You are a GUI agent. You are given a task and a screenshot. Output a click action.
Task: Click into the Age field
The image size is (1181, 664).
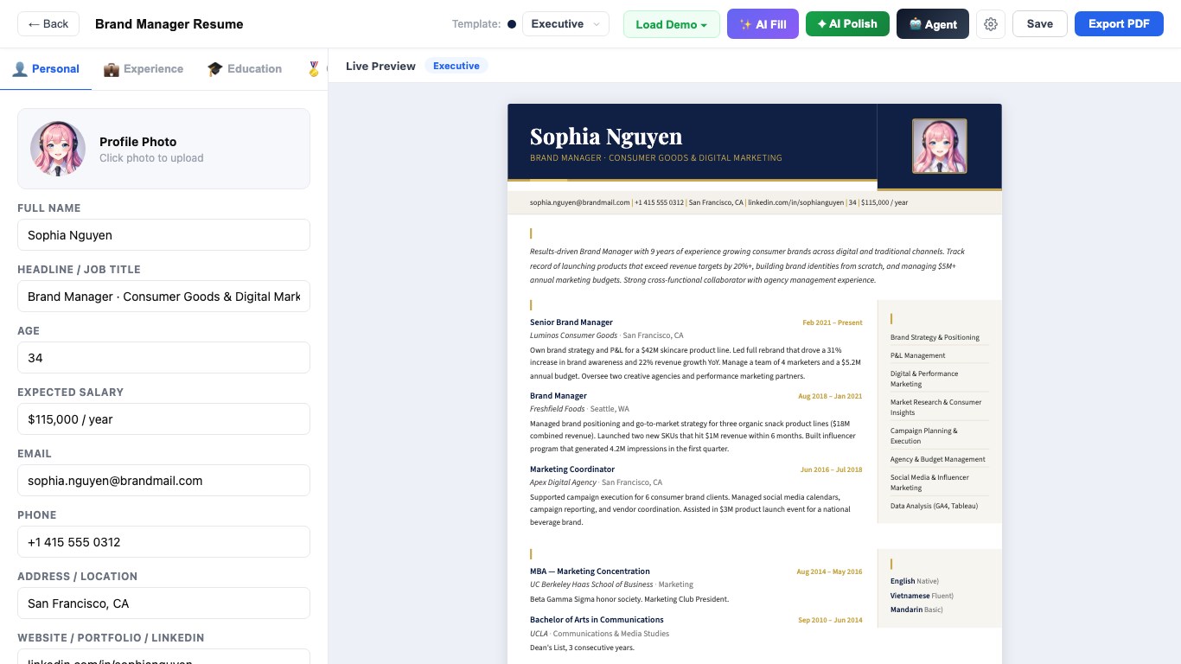tap(163, 358)
